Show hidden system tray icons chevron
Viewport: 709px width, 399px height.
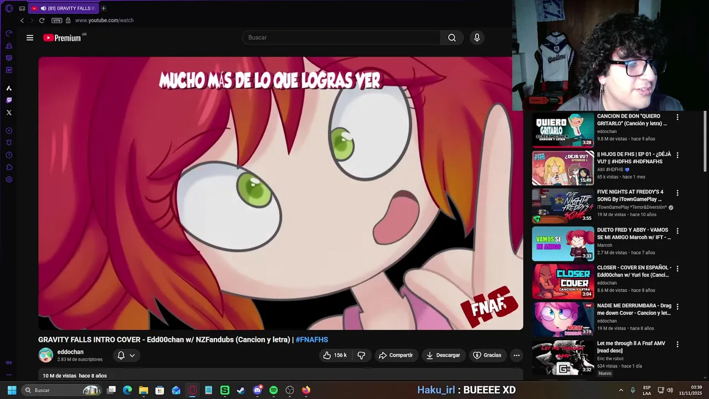[621, 390]
